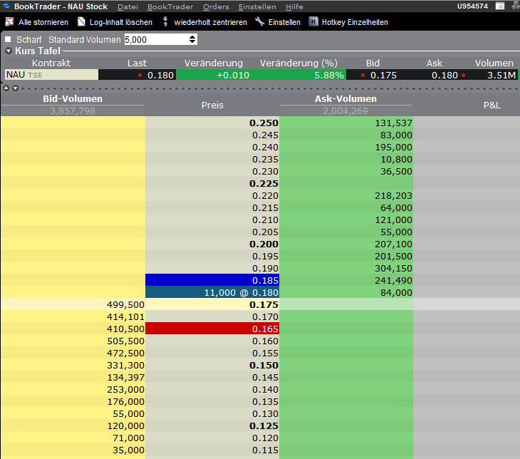Click bid volume 134,397 at 0.145
Screen dimensions: 520x459
coord(125,377)
